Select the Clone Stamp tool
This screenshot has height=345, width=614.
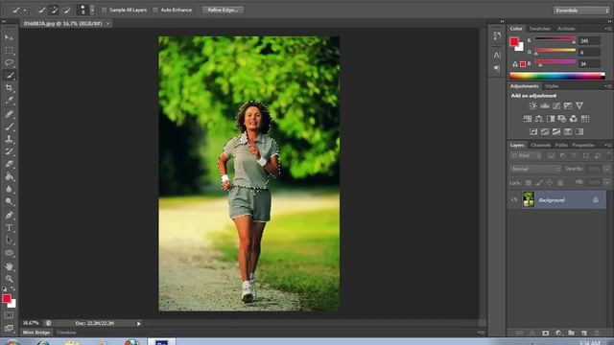[x=9, y=139]
